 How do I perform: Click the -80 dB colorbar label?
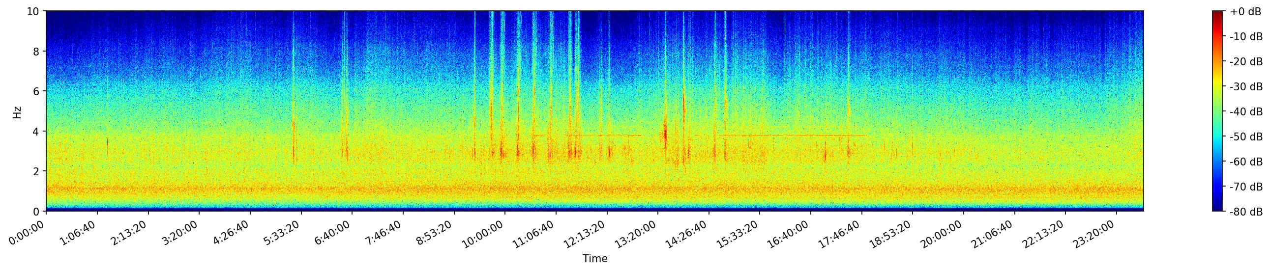tap(1245, 212)
